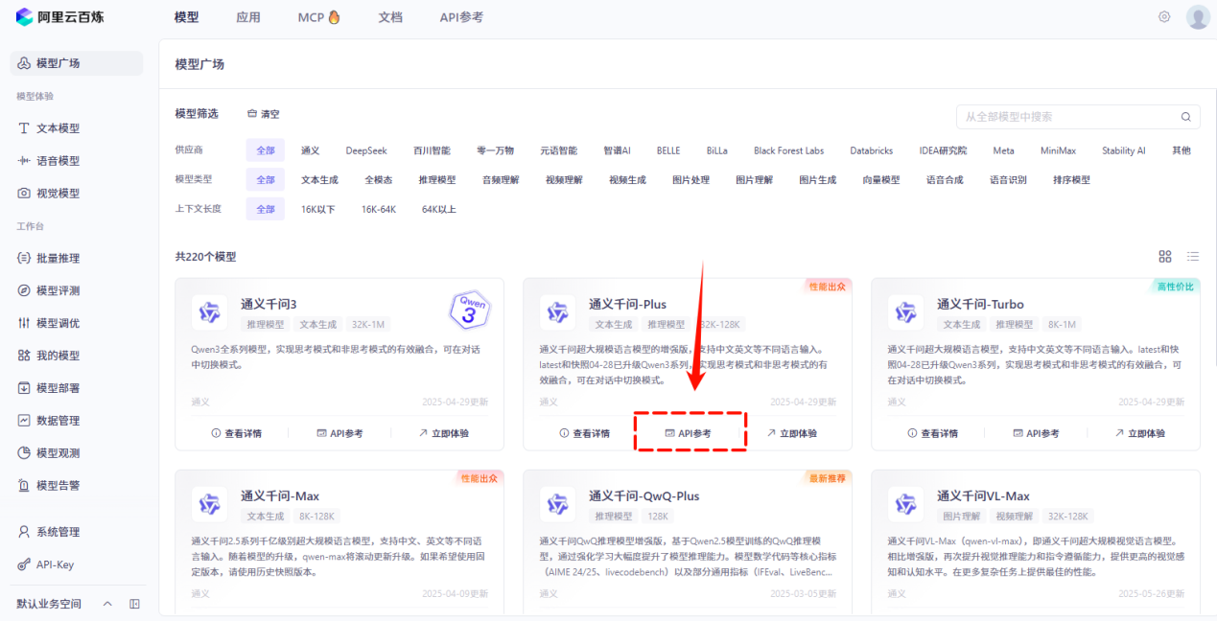The height and width of the screenshot is (621, 1217).
Task: Click the settings gear icon
Action: (x=1164, y=17)
